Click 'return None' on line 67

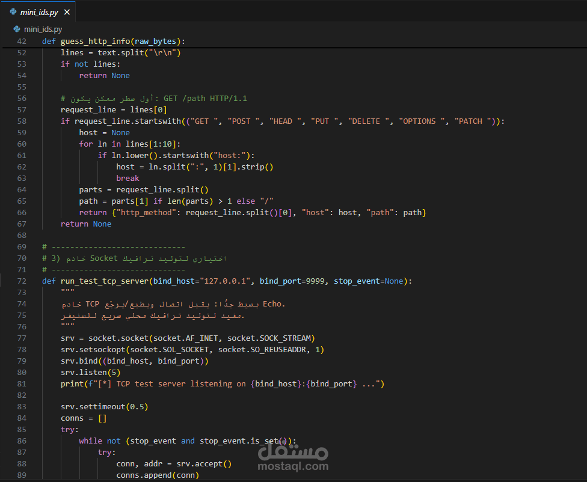86,224
